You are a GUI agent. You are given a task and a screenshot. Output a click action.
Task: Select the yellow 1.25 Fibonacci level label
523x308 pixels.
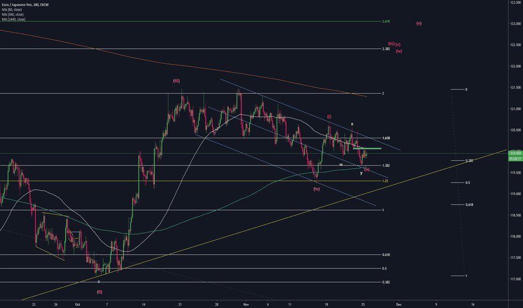click(384, 181)
